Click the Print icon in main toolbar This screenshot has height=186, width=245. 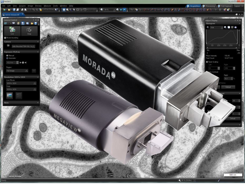[x=22, y=10]
